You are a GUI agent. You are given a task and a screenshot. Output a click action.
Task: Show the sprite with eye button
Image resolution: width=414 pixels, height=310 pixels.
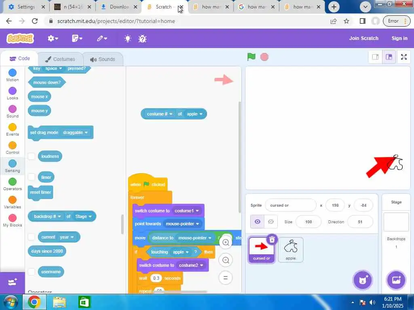pos(258,222)
